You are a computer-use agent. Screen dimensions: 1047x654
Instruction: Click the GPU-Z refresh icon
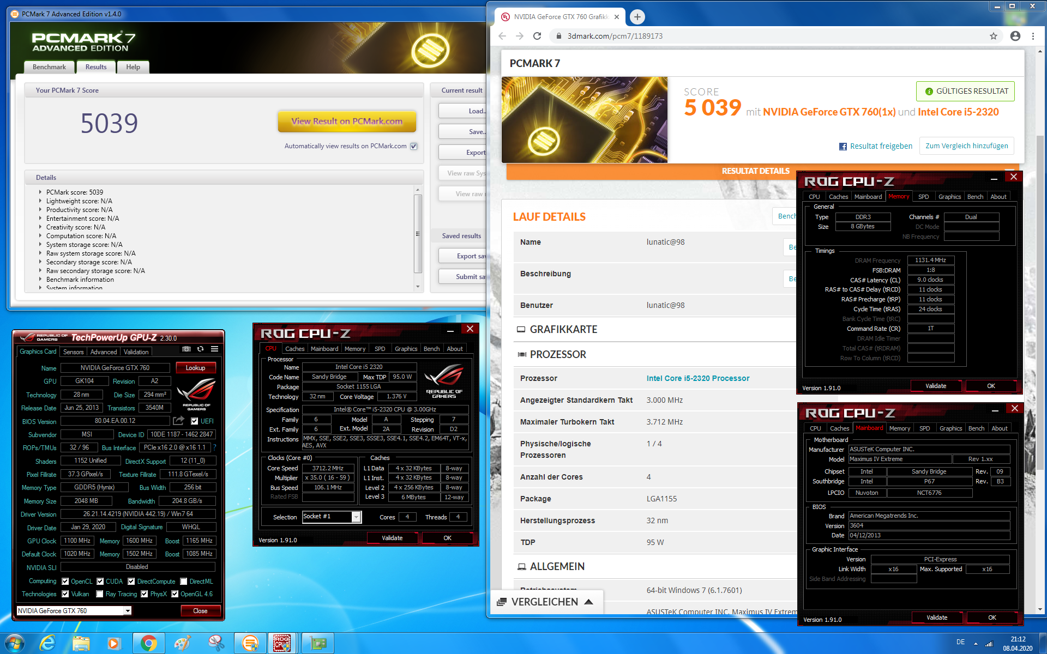tap(200, 349)
